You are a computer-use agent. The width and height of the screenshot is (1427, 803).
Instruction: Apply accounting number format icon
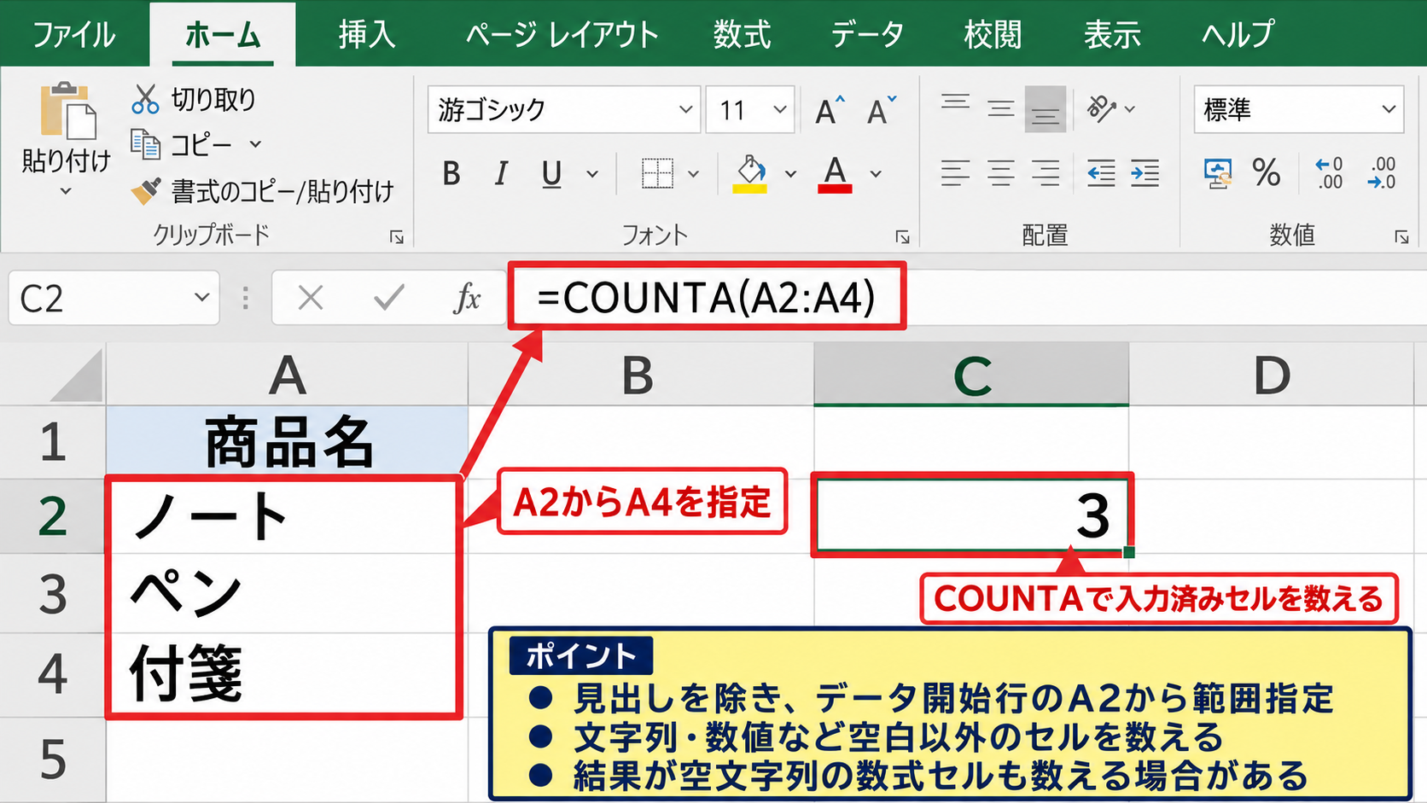(1218, 173)
